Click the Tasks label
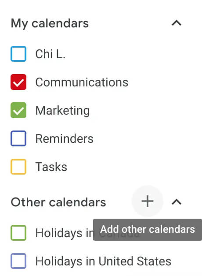The width and height of the screenshot is (202, 276). tap(51, 167)
